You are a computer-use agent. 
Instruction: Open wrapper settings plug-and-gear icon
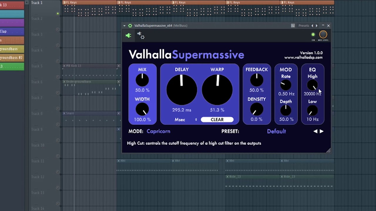141,35
